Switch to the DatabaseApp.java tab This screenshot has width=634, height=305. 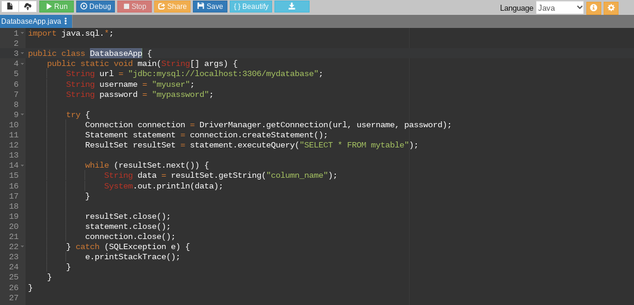click(31, 21)
